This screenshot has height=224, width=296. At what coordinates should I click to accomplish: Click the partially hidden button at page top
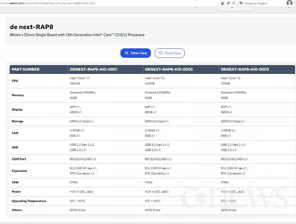pos(235,9)
